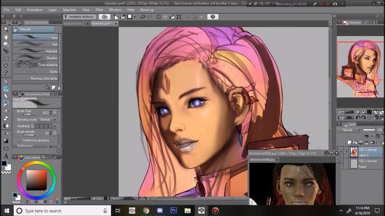Click Zoom out in Navigator panel
This screenshot has height=216, width=385.
[358, 112]
